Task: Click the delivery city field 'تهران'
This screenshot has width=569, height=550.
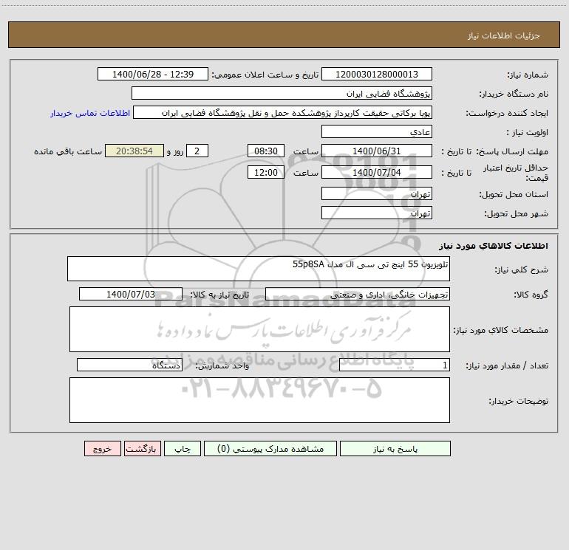Action: (377, 213)
